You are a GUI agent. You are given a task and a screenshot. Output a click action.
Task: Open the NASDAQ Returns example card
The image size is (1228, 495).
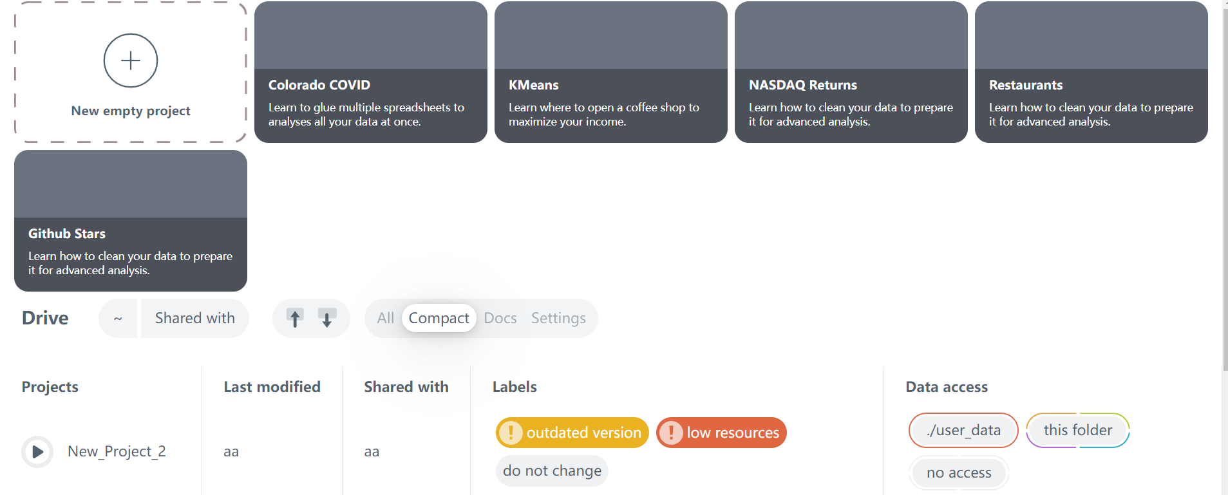[851, 72]
